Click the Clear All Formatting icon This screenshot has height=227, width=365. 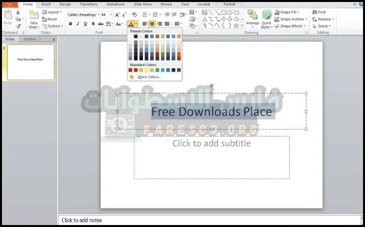coord(136,14)
